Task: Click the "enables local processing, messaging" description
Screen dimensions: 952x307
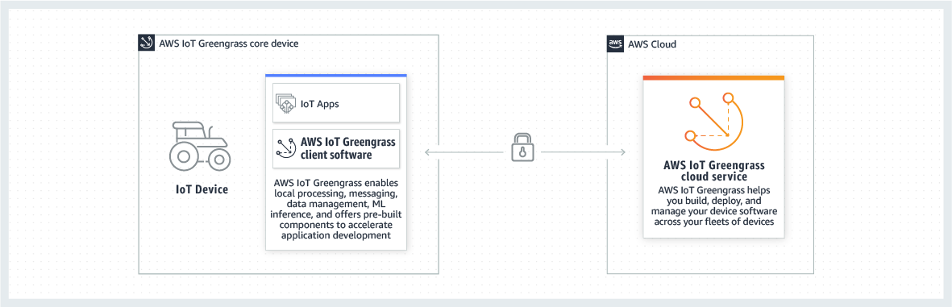Action: pos(336,210)
